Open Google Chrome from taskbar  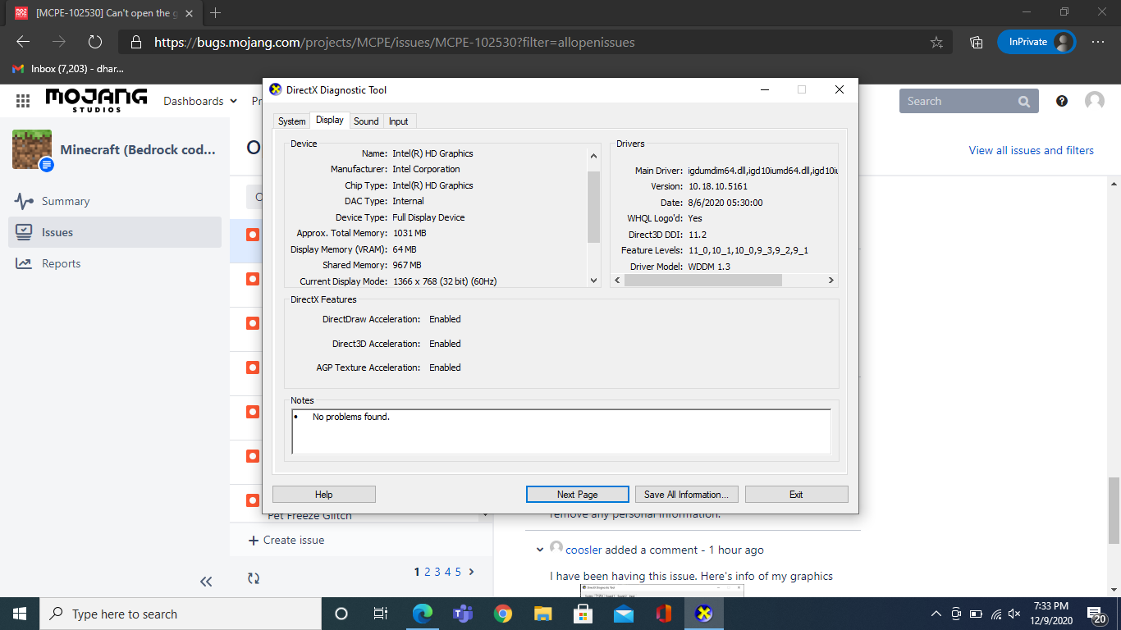pos(503,614)
